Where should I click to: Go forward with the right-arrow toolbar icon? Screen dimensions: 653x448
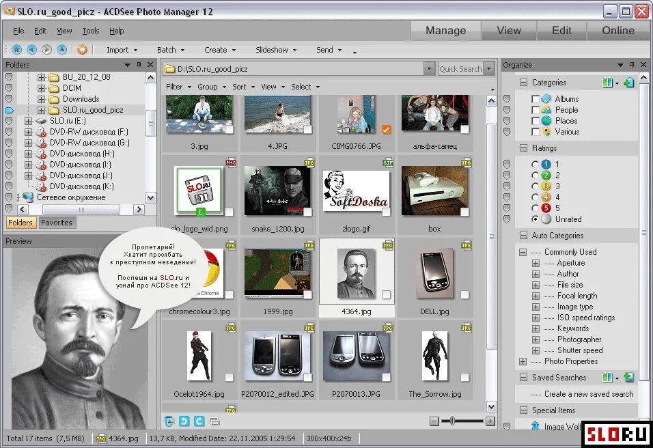46,50
